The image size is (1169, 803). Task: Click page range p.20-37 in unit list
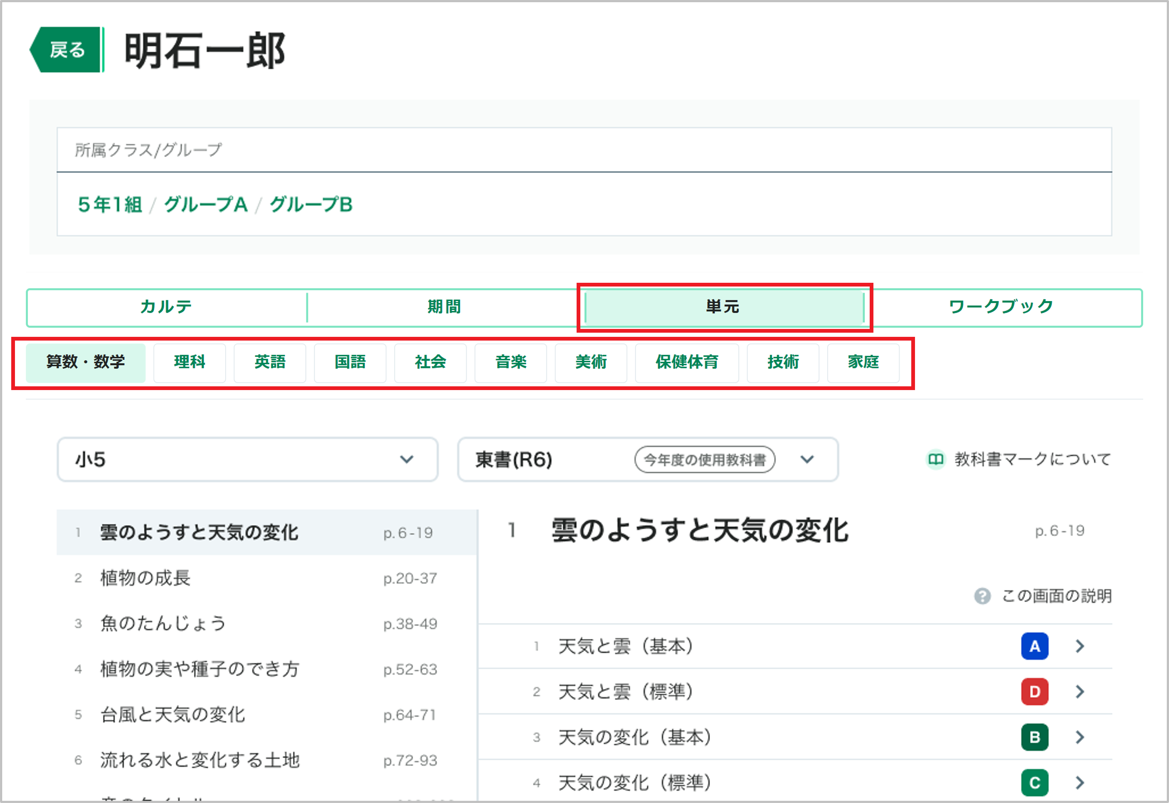point(410,578)
